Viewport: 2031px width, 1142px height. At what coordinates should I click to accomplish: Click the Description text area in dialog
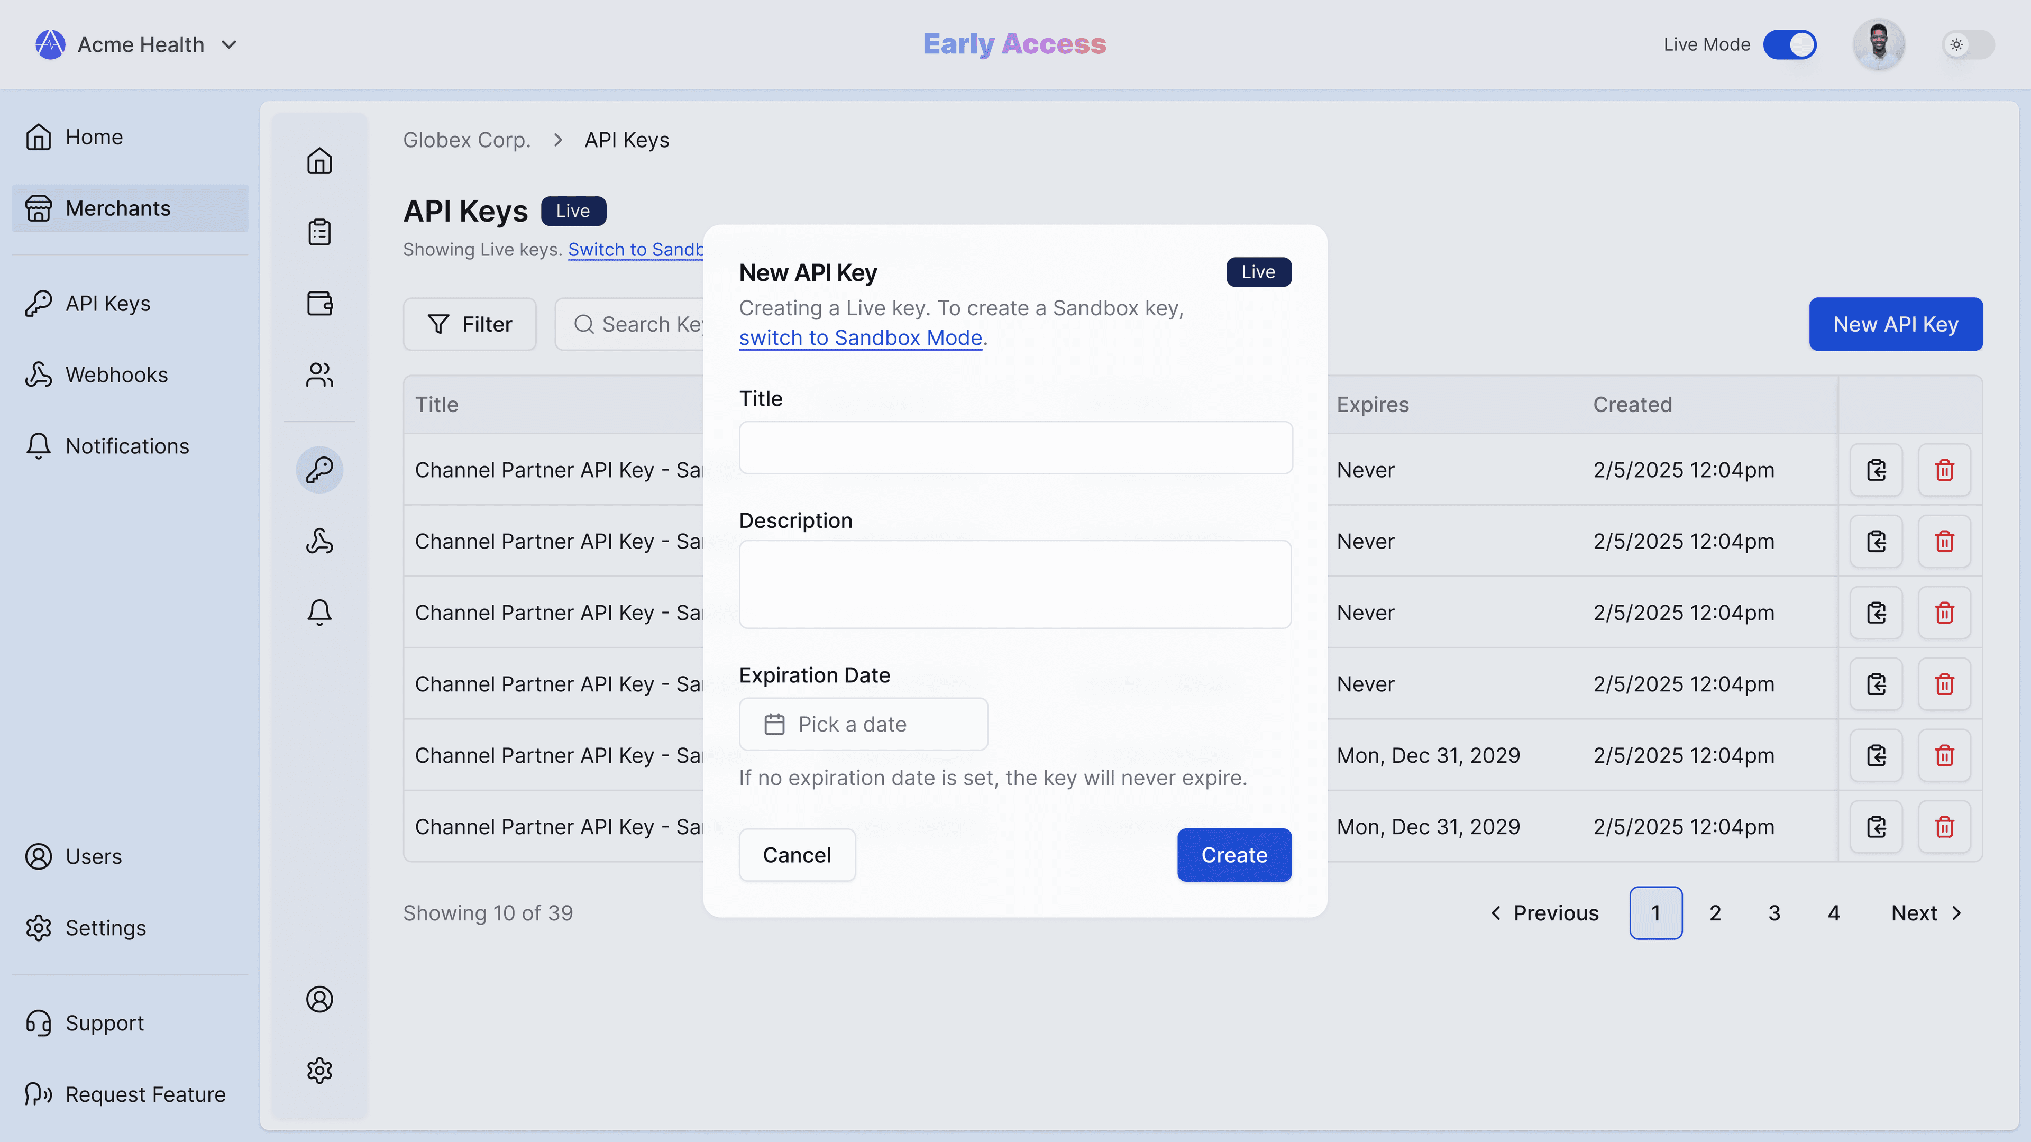coord(1015,584)
